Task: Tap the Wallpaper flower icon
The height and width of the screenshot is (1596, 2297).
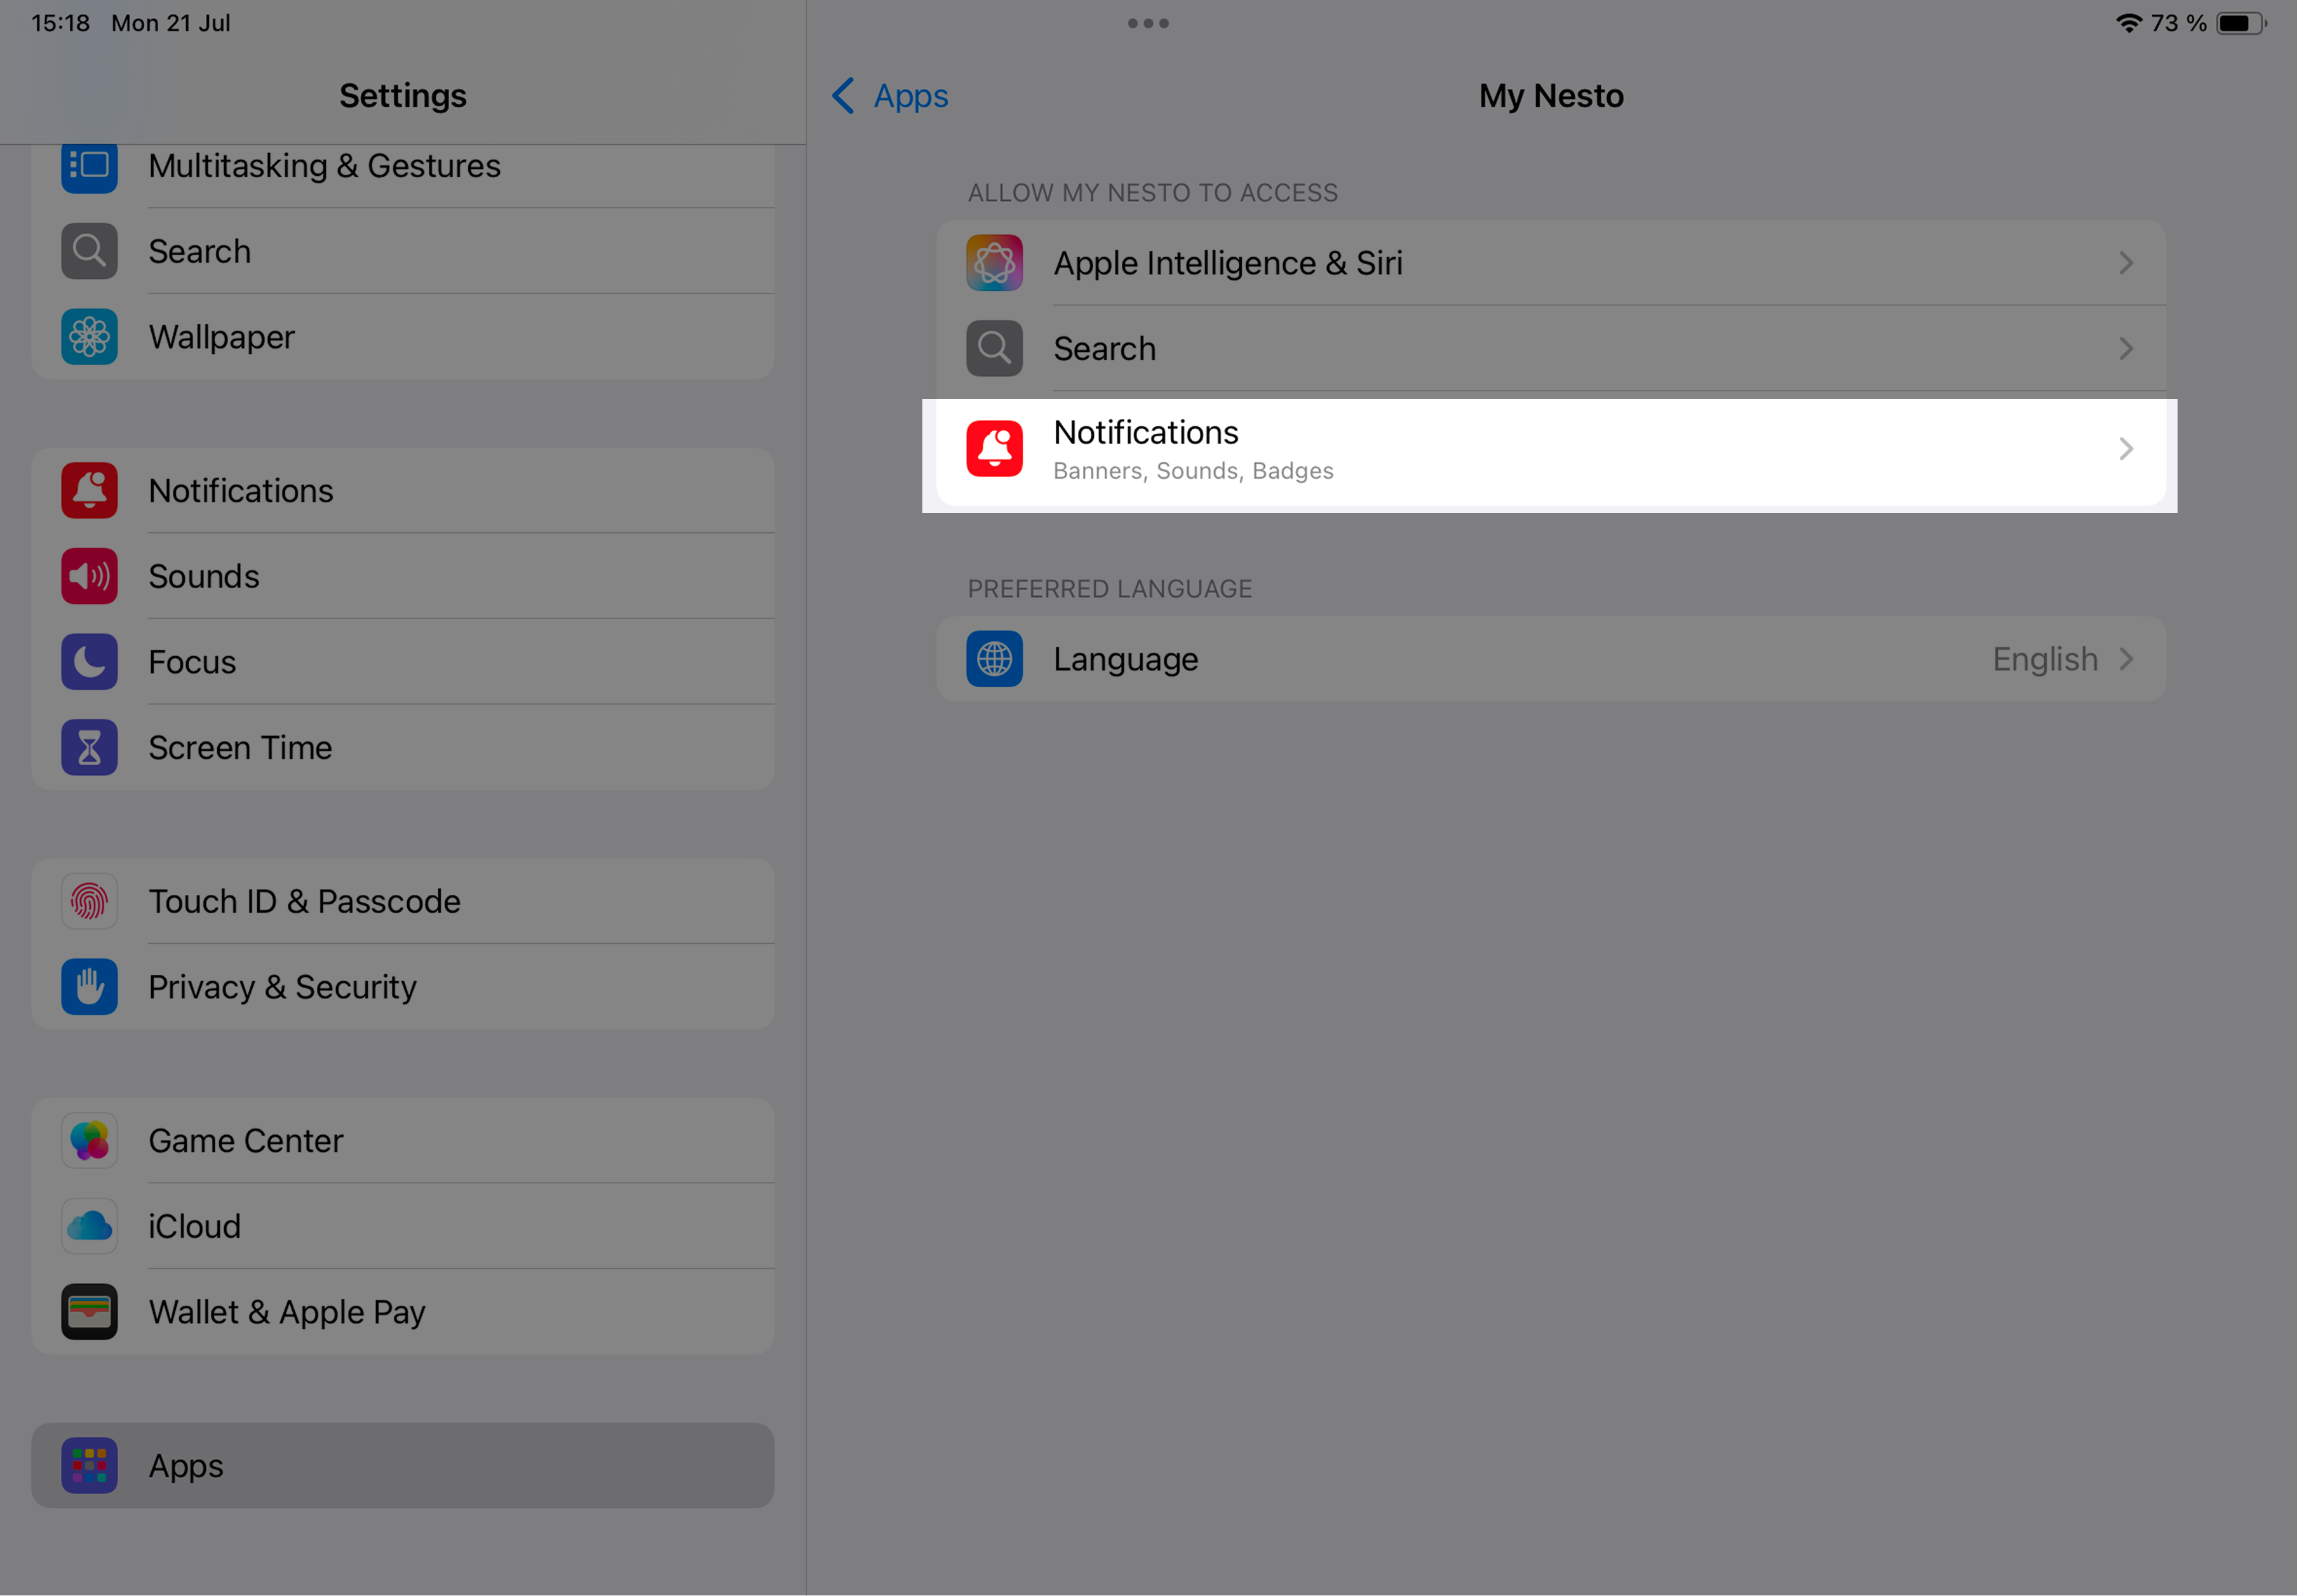Action: (x=89, y=337)
